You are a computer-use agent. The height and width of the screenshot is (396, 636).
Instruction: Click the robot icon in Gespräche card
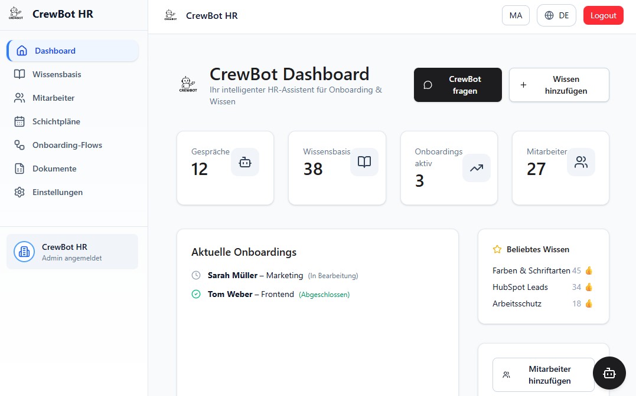tap(245, 162)
